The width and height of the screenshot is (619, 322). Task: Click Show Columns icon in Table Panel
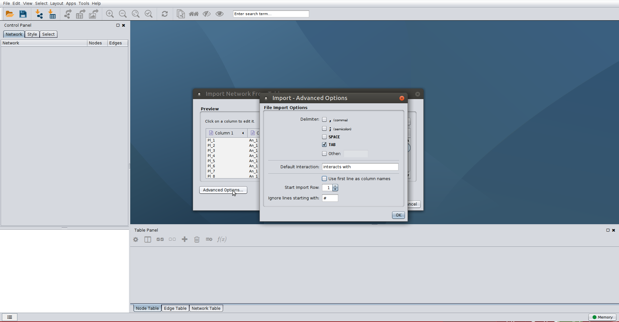click(148, 239)
